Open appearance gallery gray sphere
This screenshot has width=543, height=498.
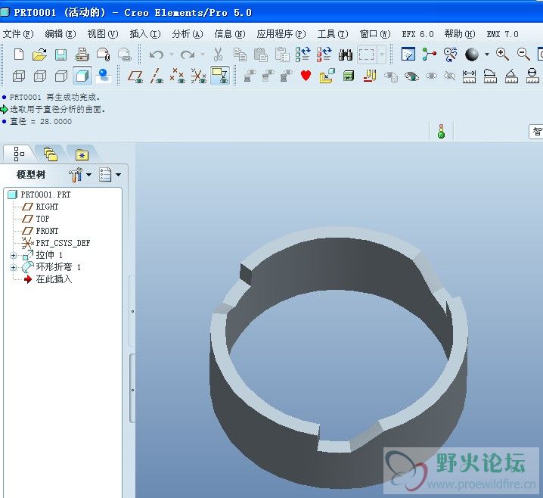point(472,54)
